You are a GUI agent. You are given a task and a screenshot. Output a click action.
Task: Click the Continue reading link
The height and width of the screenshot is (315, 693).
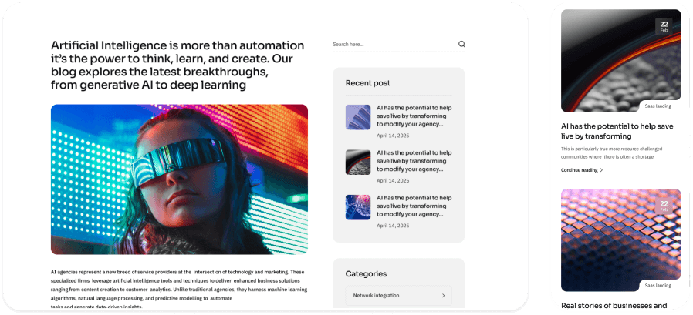click(579, 169)
